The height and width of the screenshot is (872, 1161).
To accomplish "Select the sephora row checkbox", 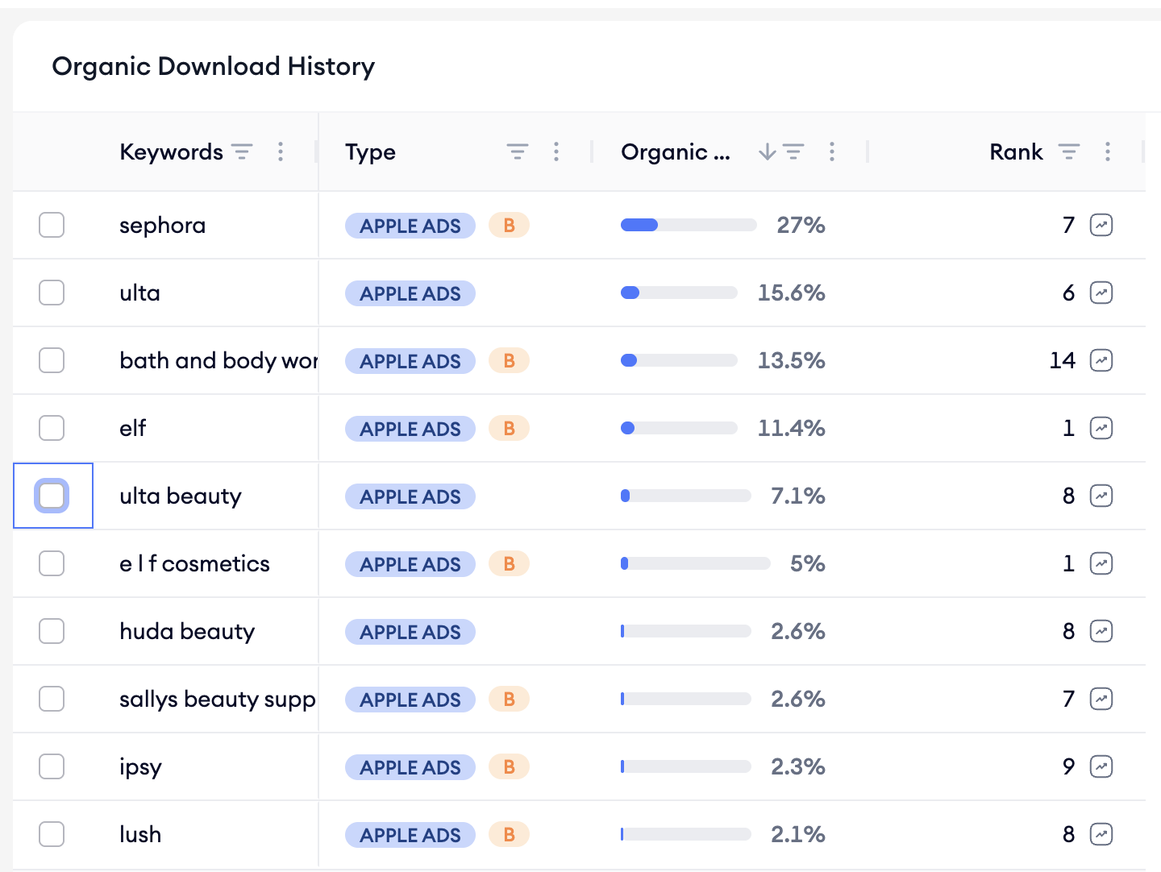I will [x=52, y=225].
